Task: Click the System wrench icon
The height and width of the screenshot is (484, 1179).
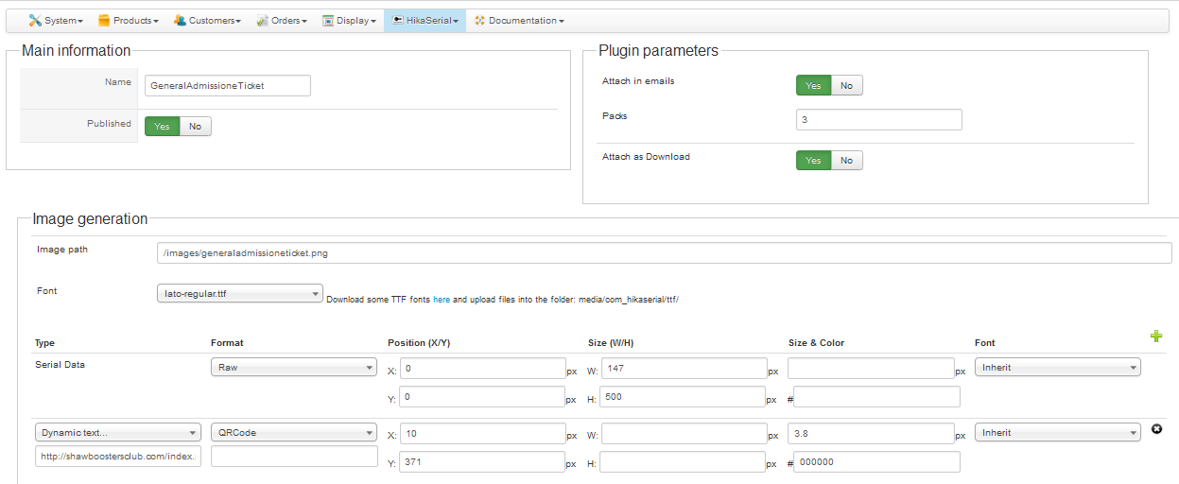Action: point(36,20)
